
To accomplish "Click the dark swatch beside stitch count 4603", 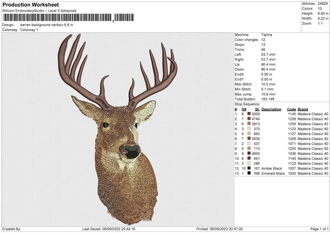I will point(249,153).
